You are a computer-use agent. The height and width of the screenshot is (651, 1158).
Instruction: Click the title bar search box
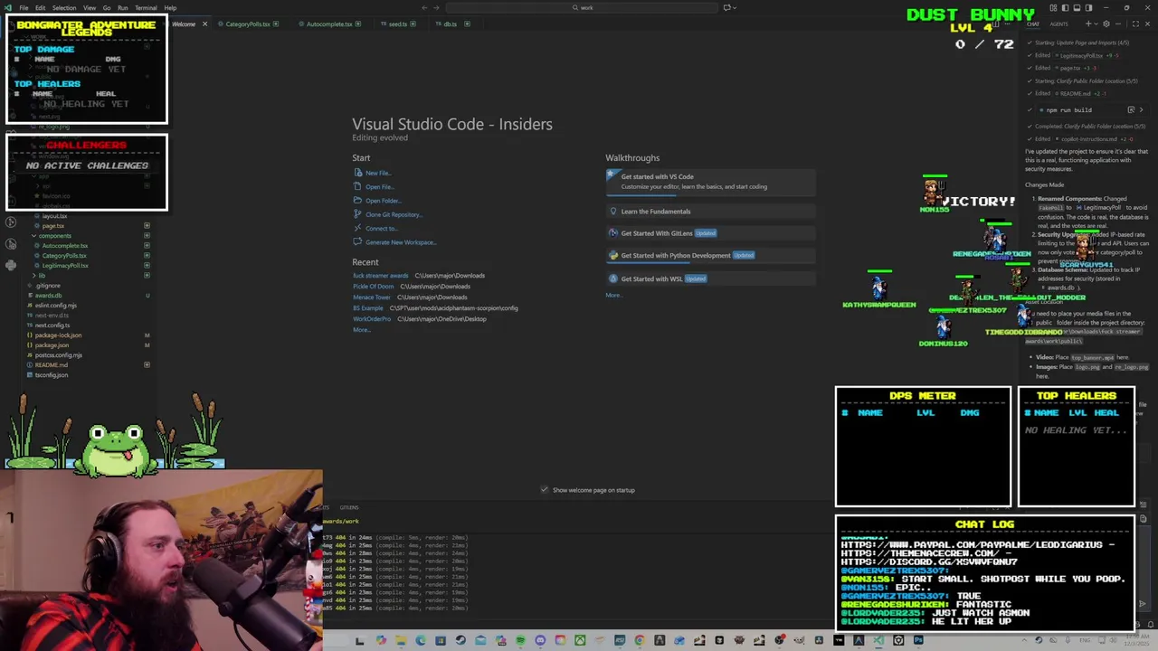pyautogui.click(x=584, y=7)
